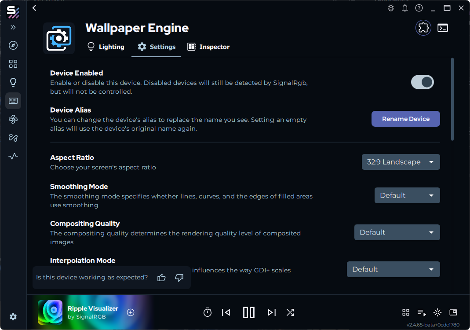Screen dimensions: 470x330
Task: Open the pulse activity monitor in the sidebar
Action: 13,156
